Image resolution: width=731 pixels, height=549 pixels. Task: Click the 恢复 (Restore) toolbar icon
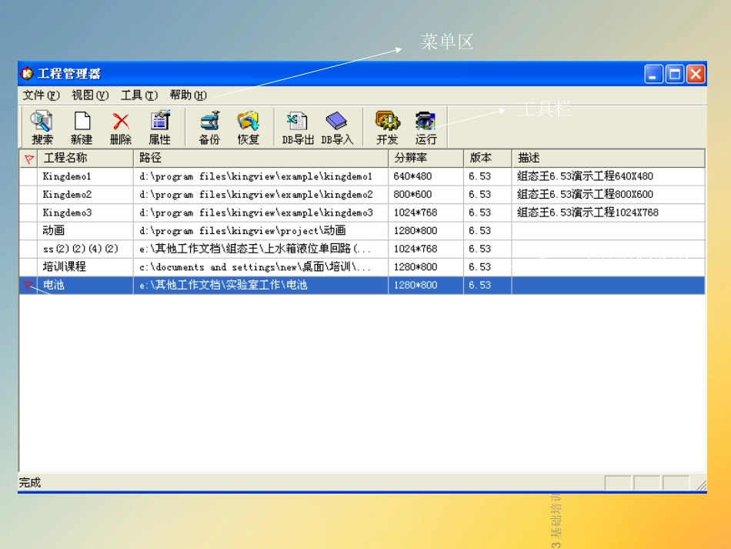(249, 127)
